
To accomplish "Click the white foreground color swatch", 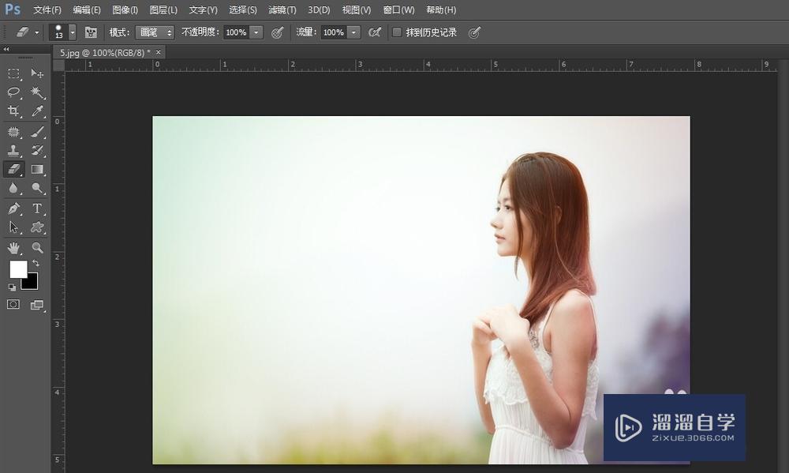I will coord(17,269).
